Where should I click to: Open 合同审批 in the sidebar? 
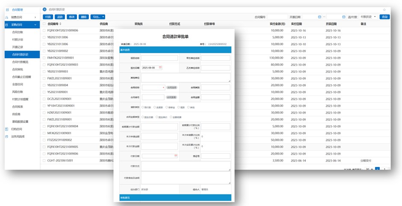pos(18,69)
